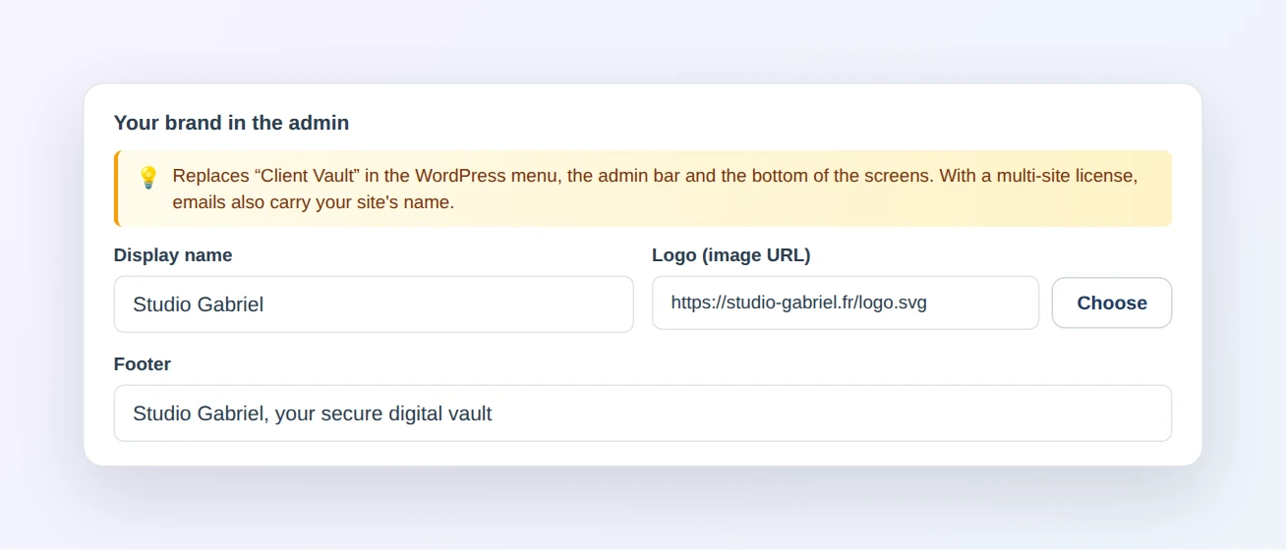Click the "Display name" label
Screen dimensions: 1286x550
point(173,255)
